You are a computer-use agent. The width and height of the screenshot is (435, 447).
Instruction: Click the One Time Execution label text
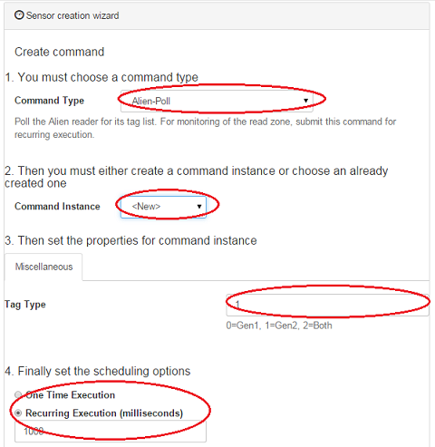(70, 395)
